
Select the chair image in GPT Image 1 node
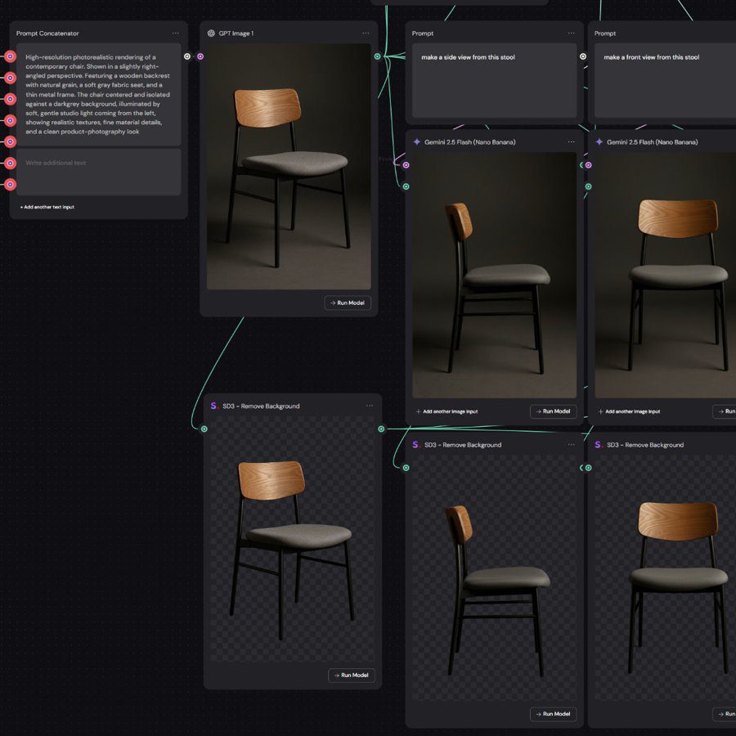tap(289, 167)
